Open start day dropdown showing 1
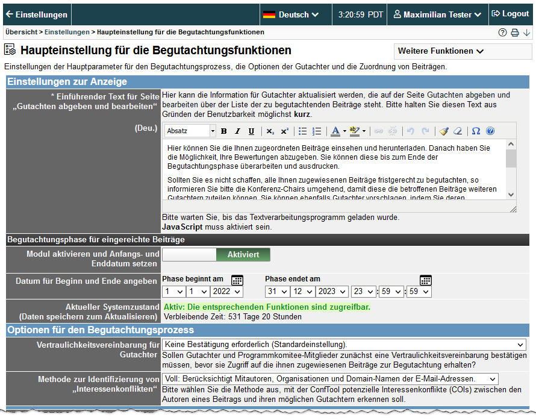536x420 pixels. point(174,292)
